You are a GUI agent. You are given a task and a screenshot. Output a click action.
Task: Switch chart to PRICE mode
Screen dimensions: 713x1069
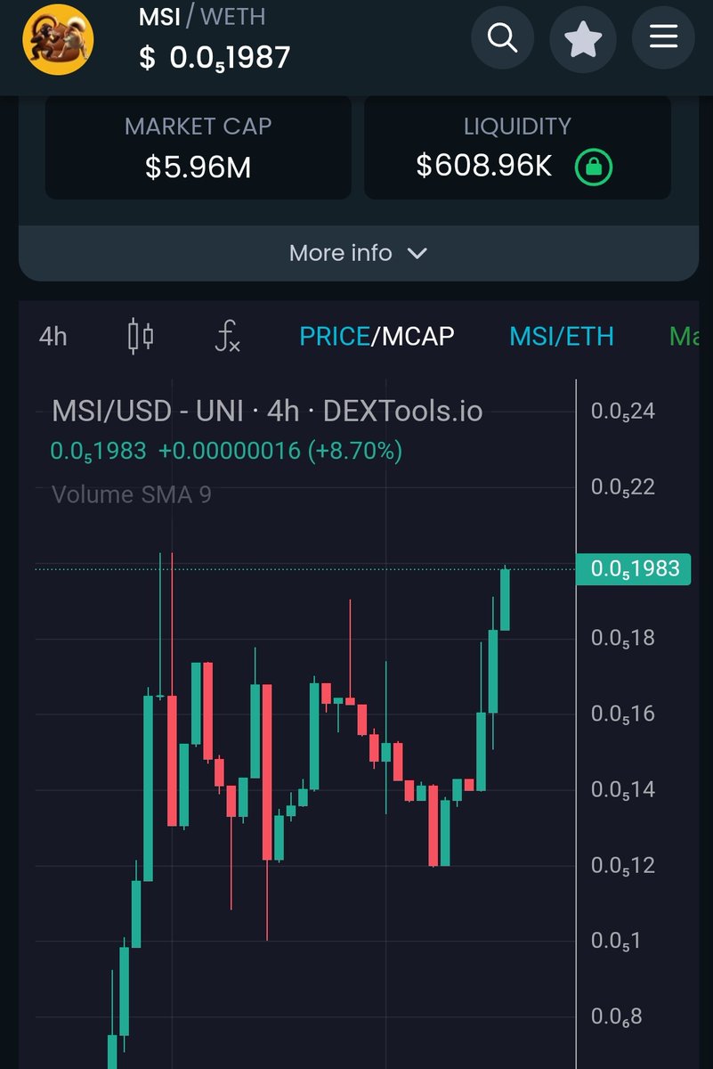[x=335, y=336]
